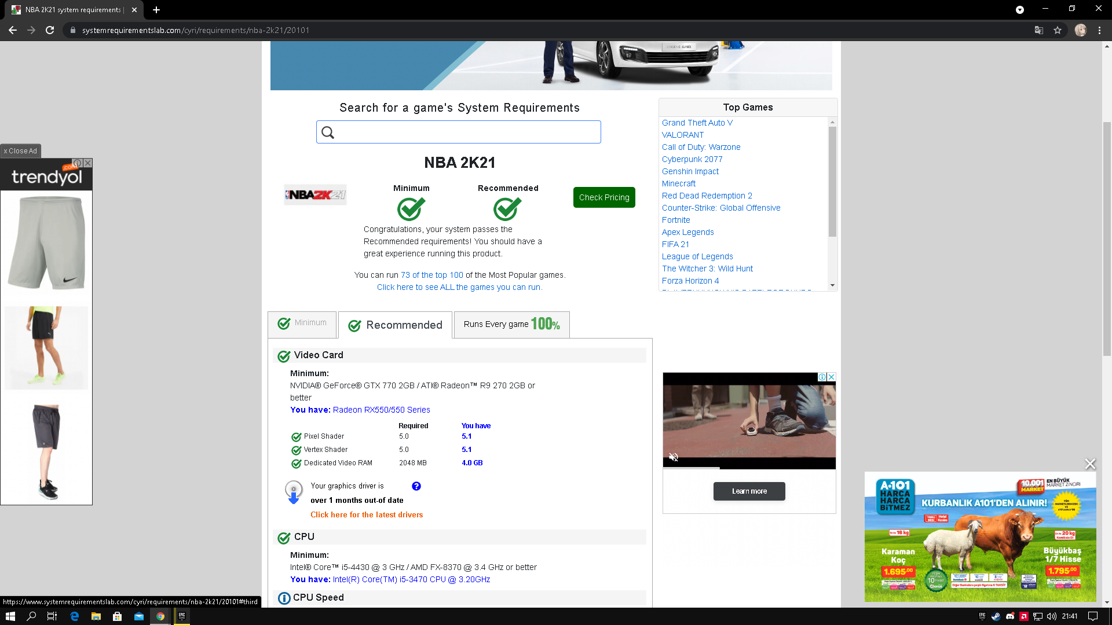
Task: Open Runs Every game 100% tab
Action: click(x=511, y=324)
